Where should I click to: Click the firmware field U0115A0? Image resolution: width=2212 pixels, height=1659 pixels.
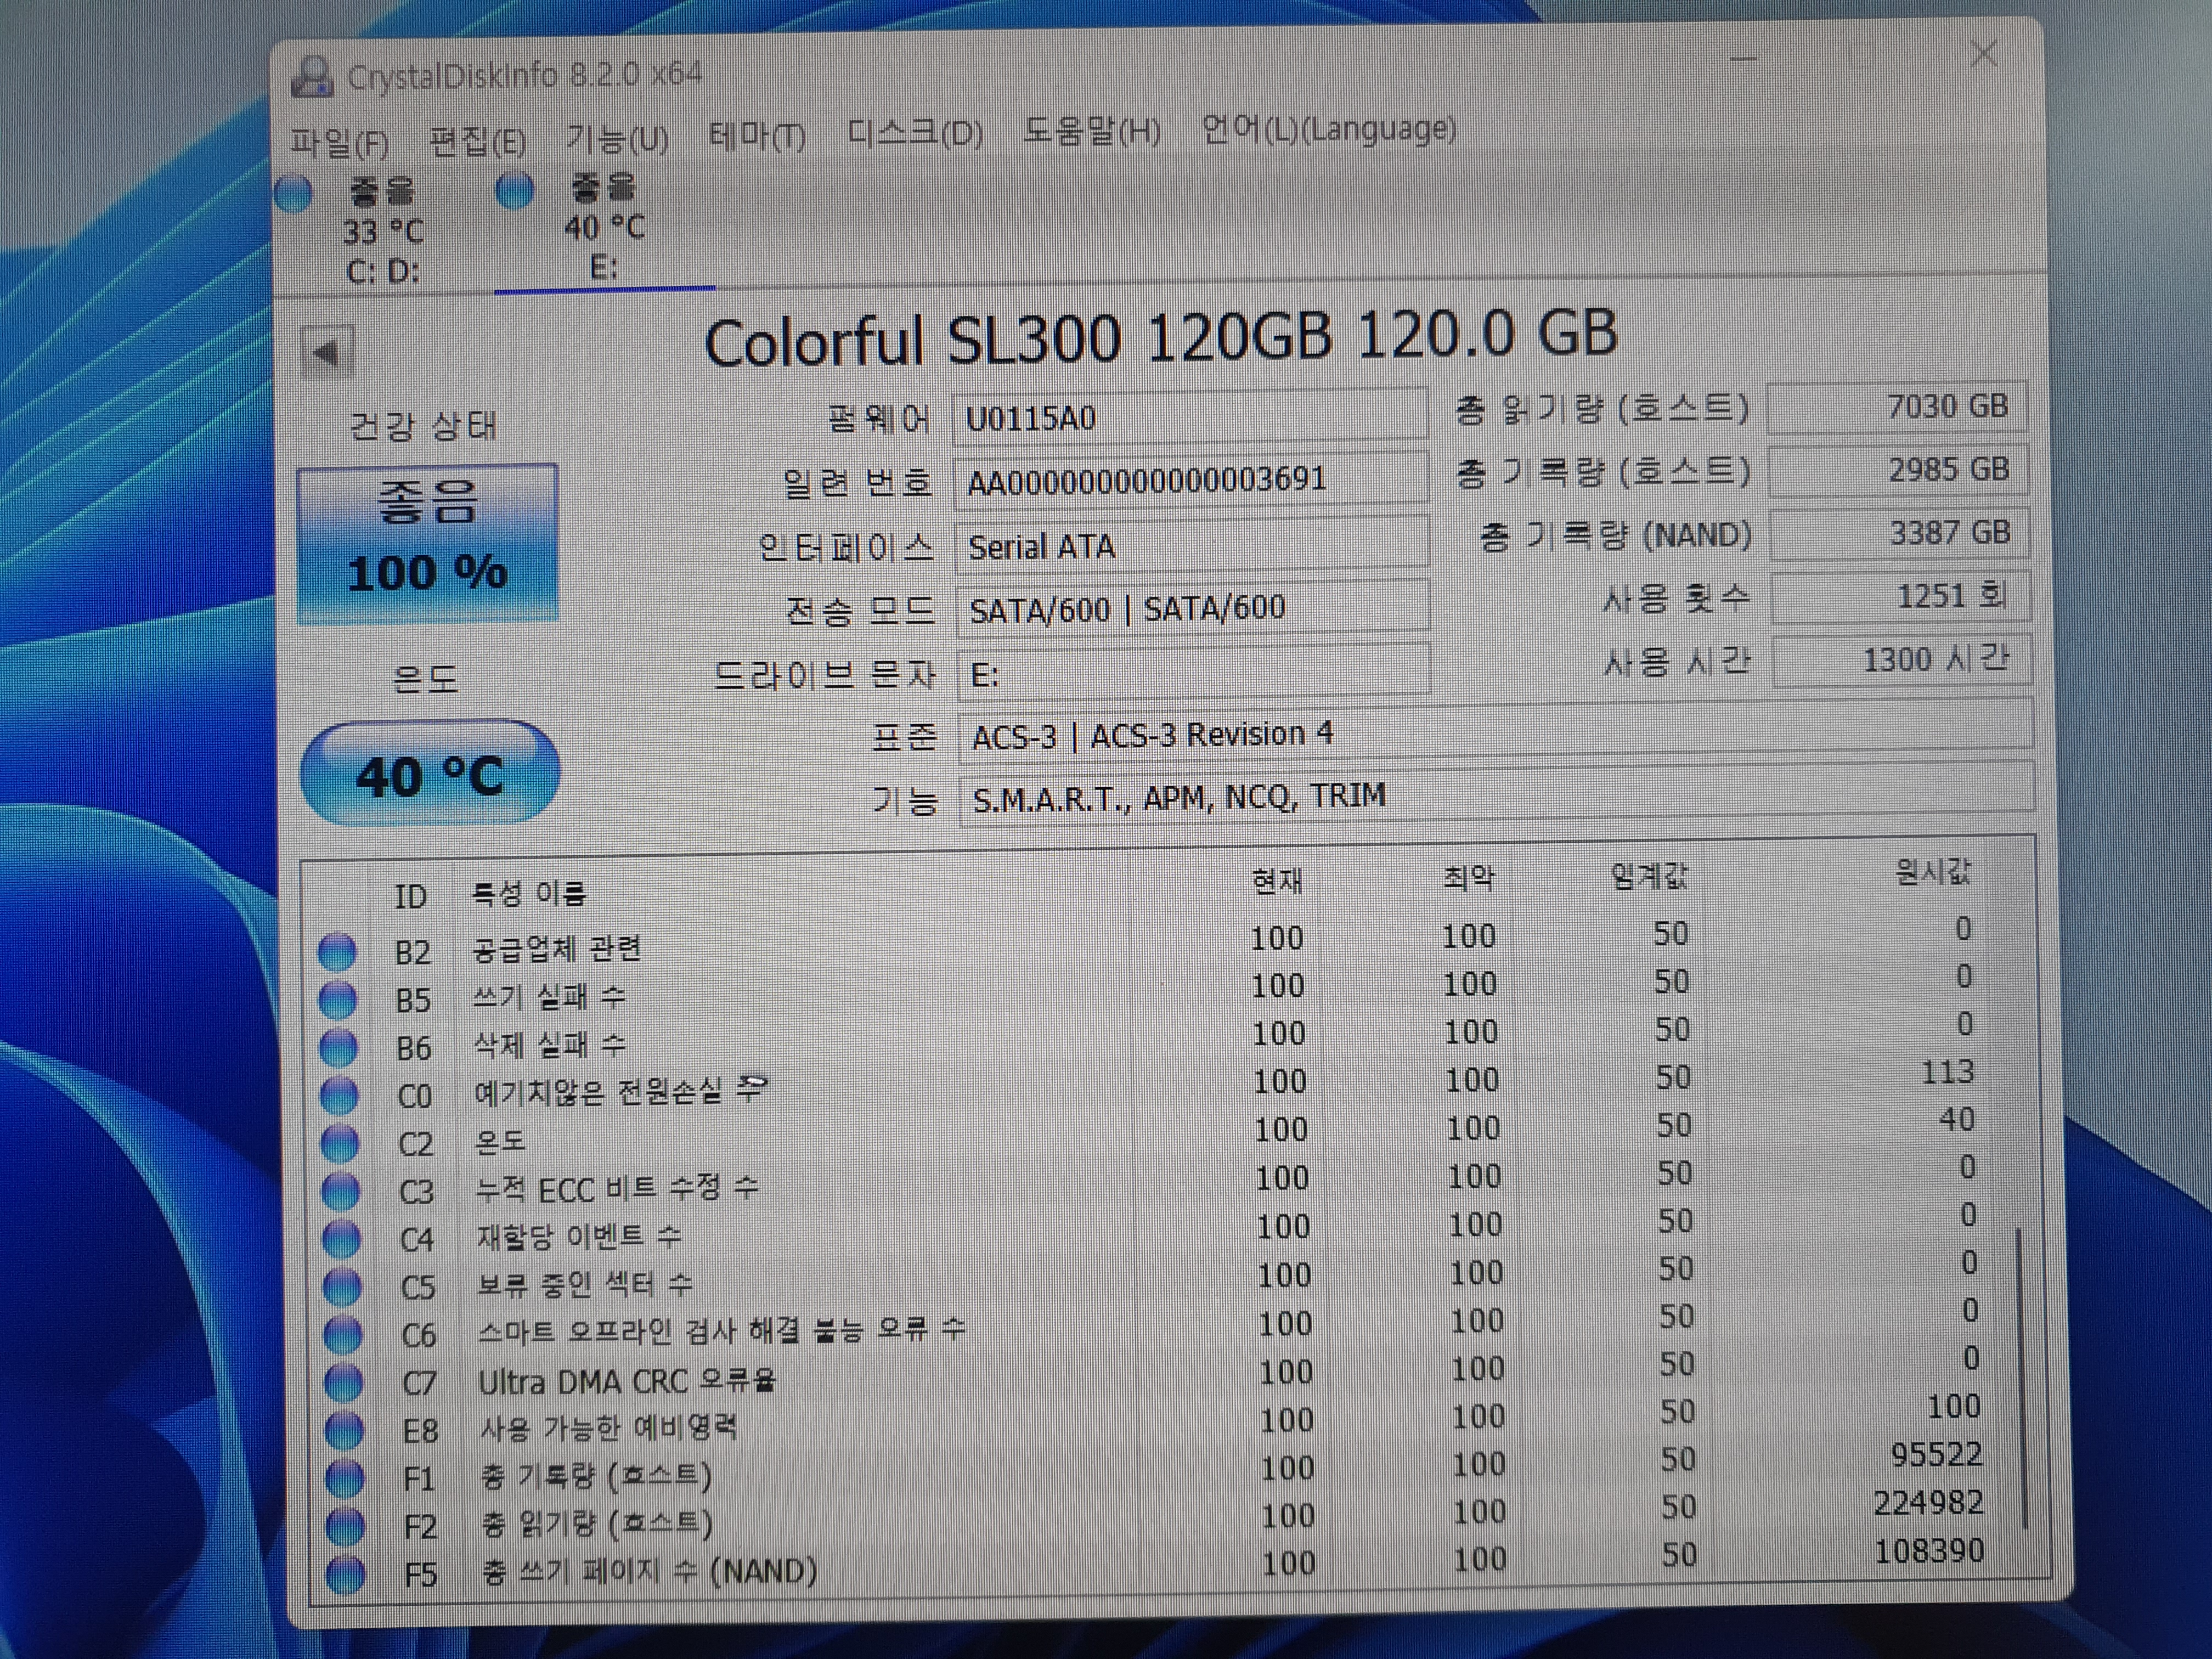coord(1190,416)
